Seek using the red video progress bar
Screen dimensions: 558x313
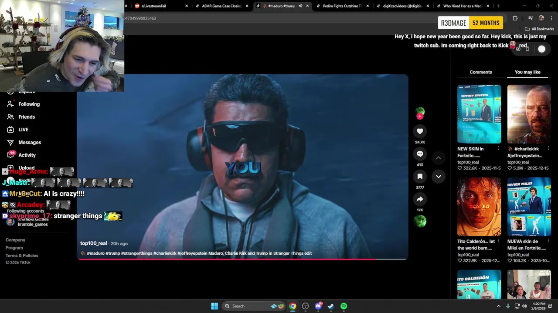click(x=242, y=260)
